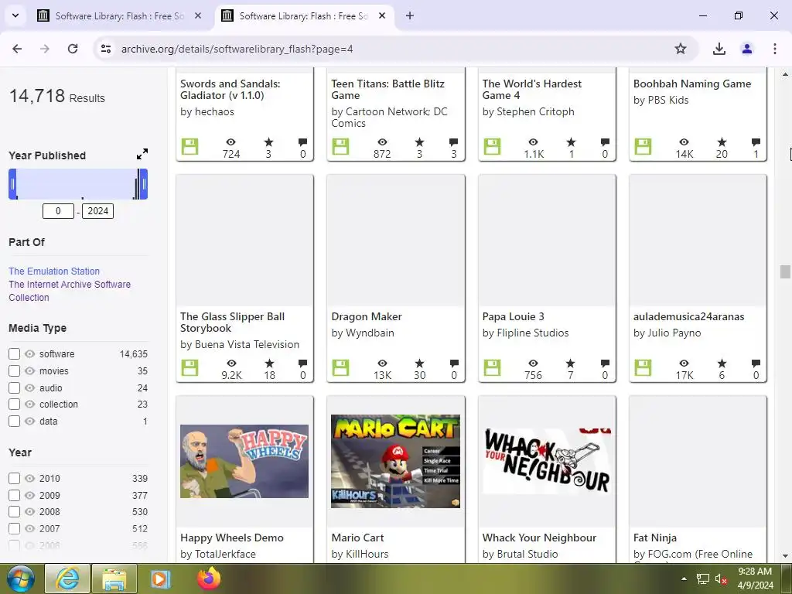This screenshot has width=792, height=594.
Task: Expand the Year Published histogram
Action: pyautogui.click(x=142, y=154)
